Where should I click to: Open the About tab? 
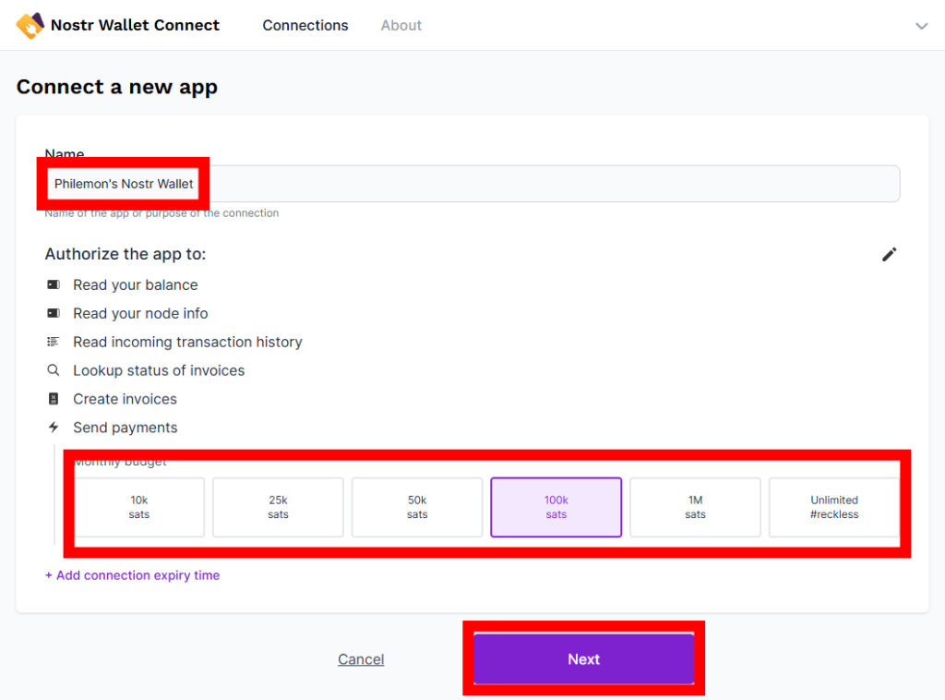(401, 25)
